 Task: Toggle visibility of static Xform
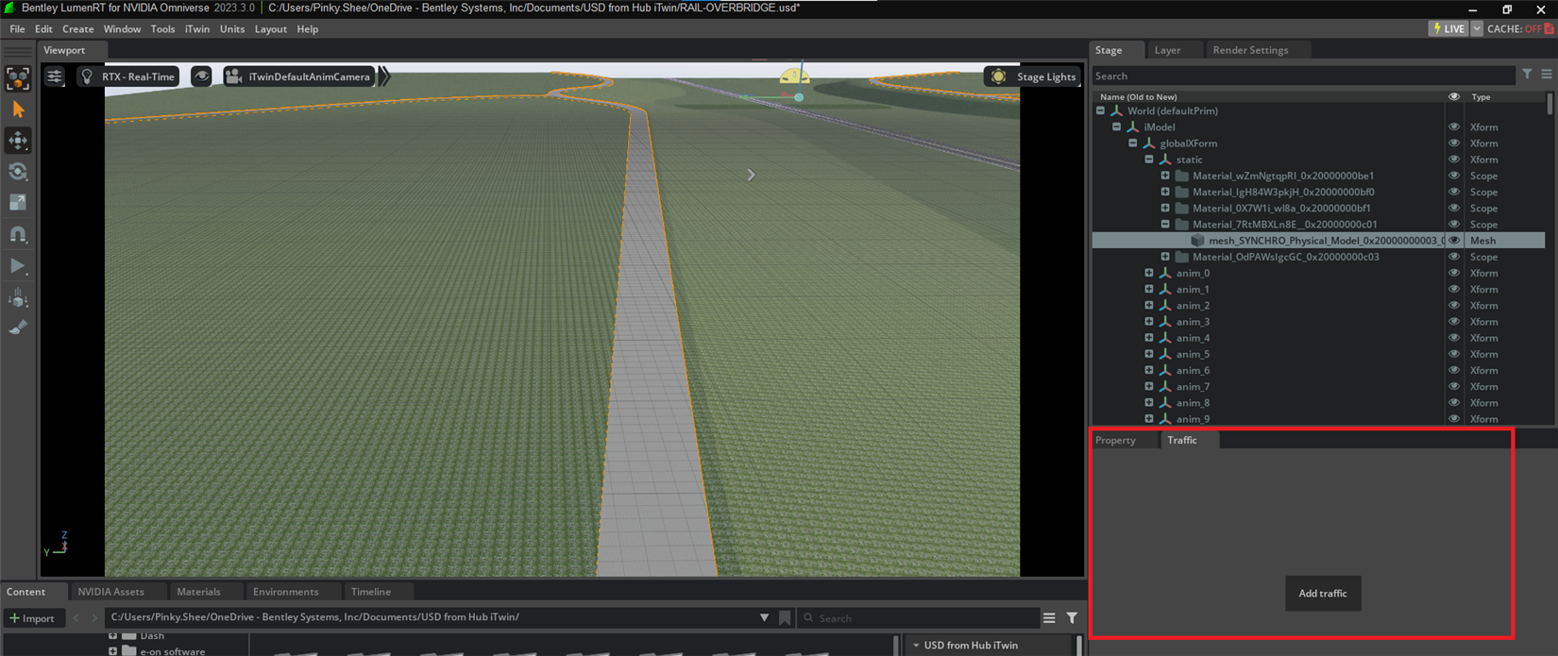click(1454, 159)
